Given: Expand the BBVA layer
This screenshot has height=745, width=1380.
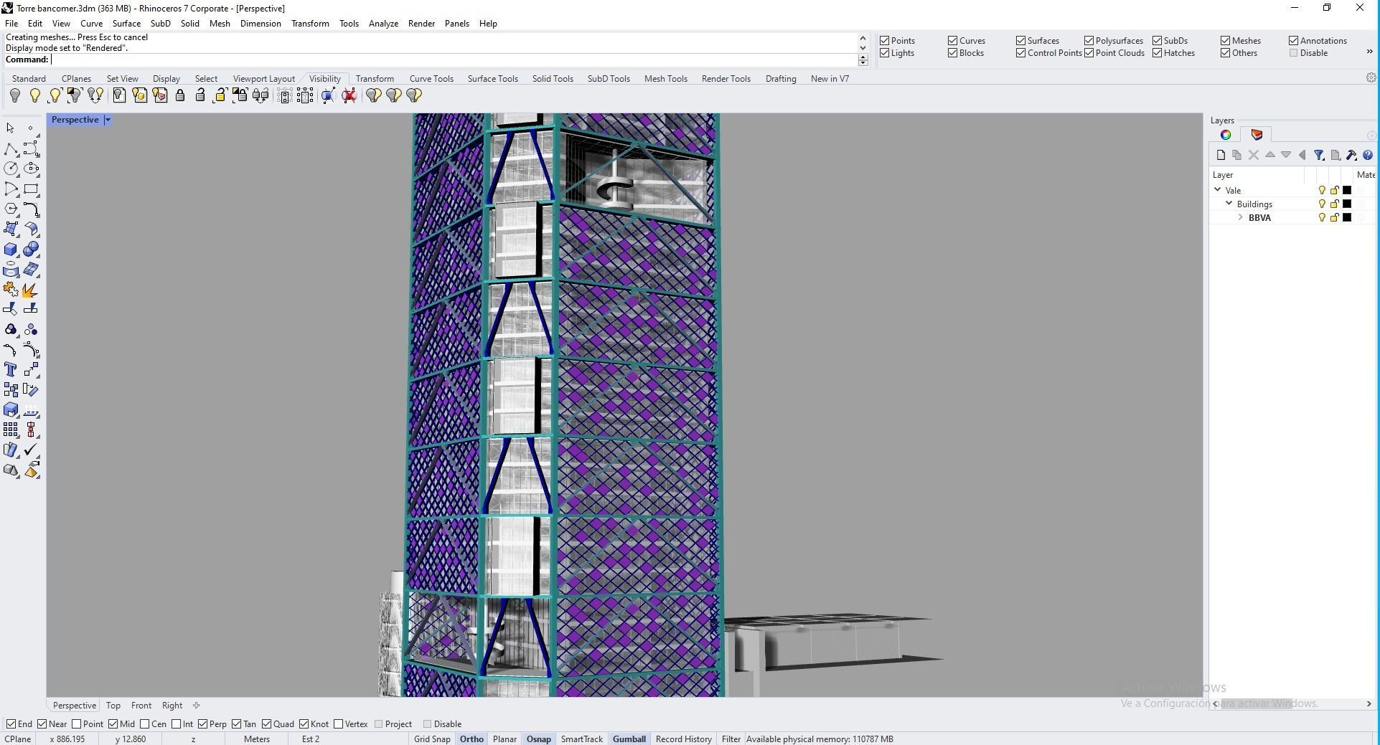Looking at the screenshot, I should coord(1241,218).
